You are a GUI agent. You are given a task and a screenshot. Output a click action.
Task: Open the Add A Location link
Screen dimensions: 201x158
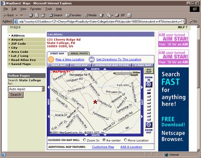point(131,147)
